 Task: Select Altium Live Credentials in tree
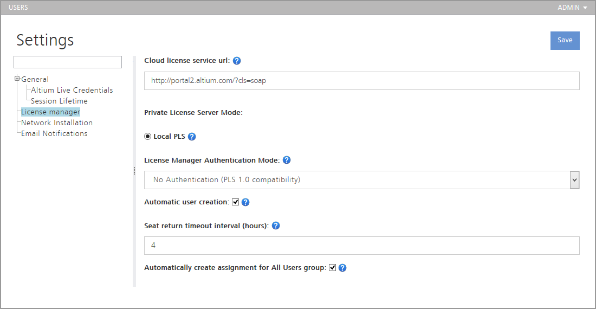pyautogui.click(x=72, y=90)
